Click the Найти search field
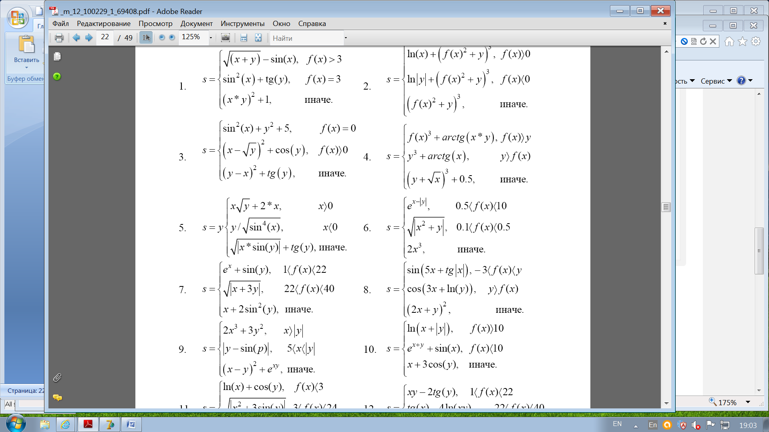 (306, 38)
